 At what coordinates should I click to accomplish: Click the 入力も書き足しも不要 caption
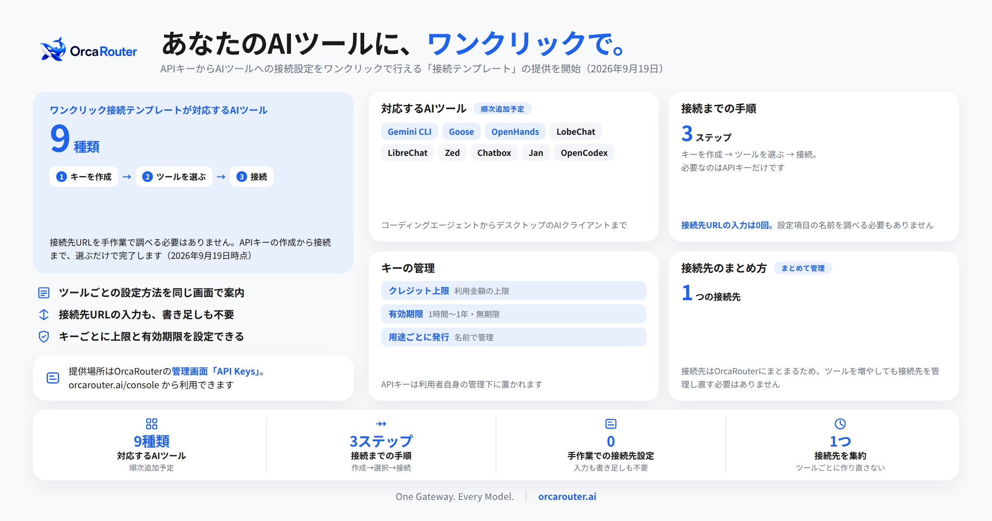click(x=611, y=468)
